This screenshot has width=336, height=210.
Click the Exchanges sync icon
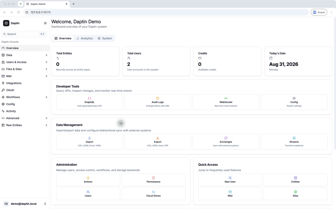(x=226, y=138)
